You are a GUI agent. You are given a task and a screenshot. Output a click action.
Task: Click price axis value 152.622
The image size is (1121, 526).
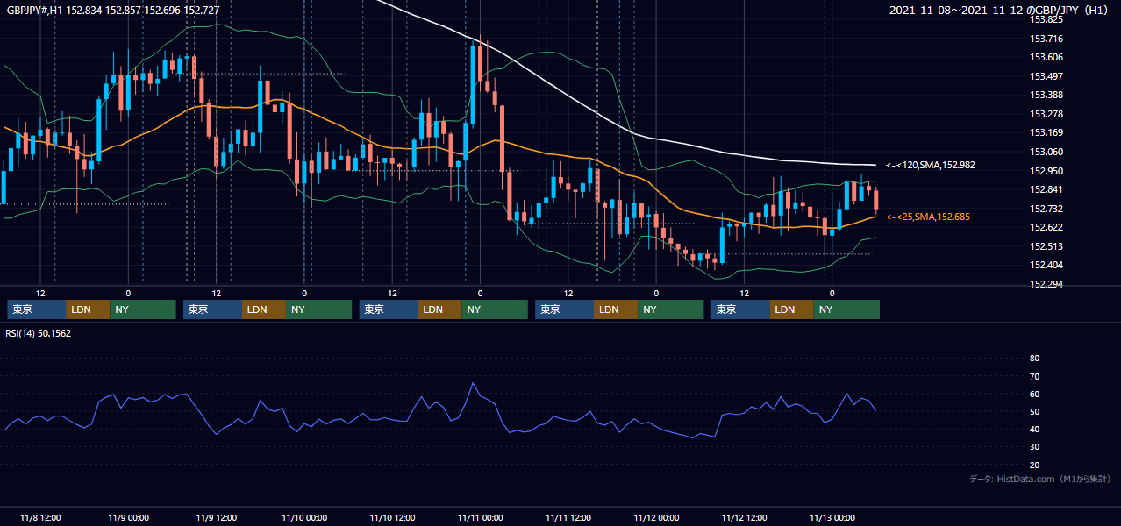coord(1046,227)
